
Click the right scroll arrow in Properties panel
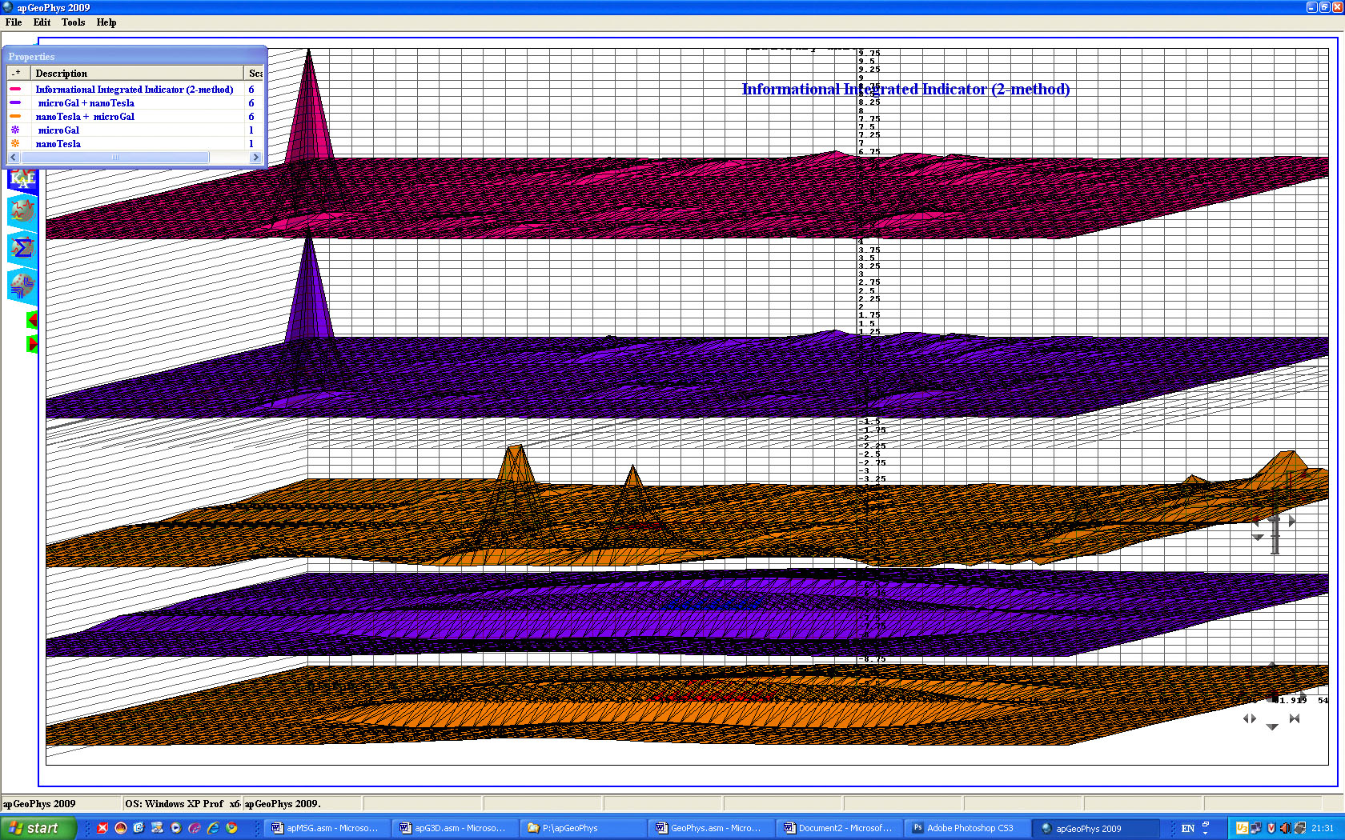tap(255, 158)
